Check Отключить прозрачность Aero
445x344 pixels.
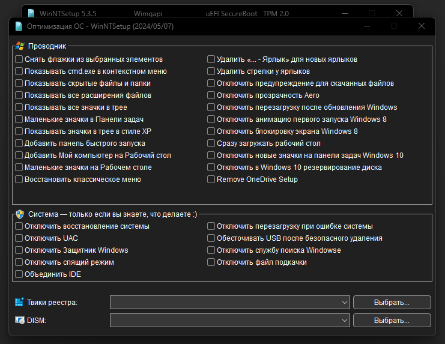pos(211,95)
